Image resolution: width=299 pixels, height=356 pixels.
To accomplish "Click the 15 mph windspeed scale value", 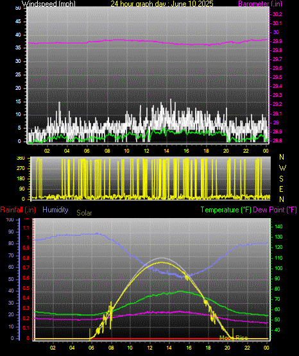I will (x=18, y=101).
